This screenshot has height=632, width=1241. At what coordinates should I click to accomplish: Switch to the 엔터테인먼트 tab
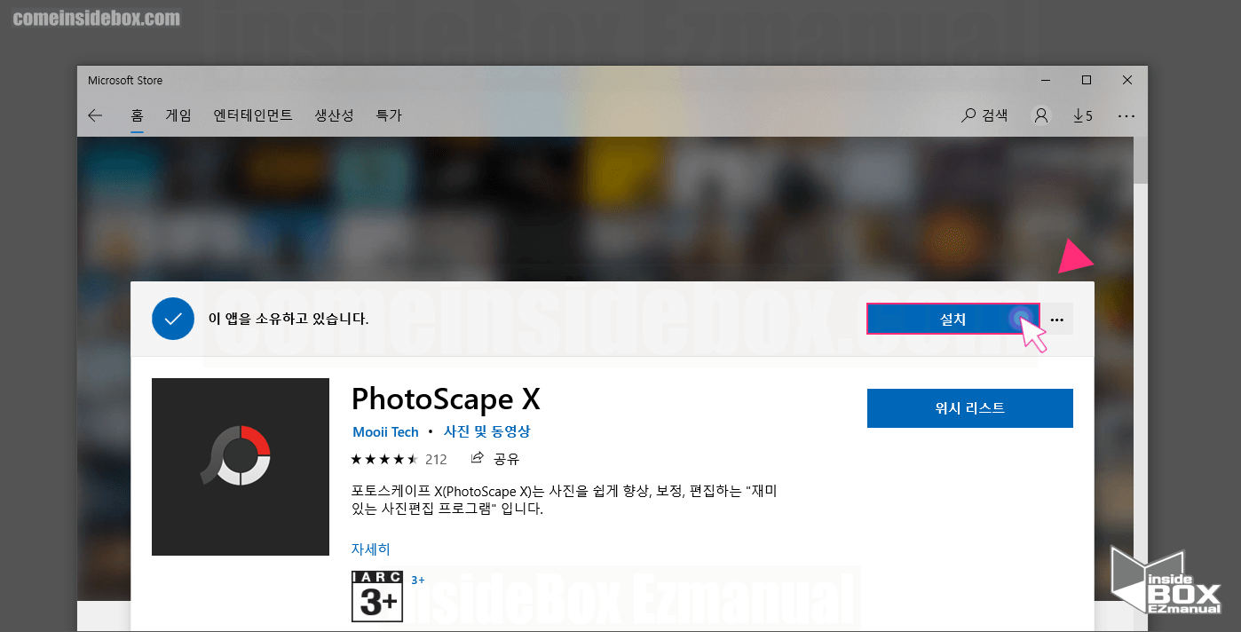click(x=253, y=115)
